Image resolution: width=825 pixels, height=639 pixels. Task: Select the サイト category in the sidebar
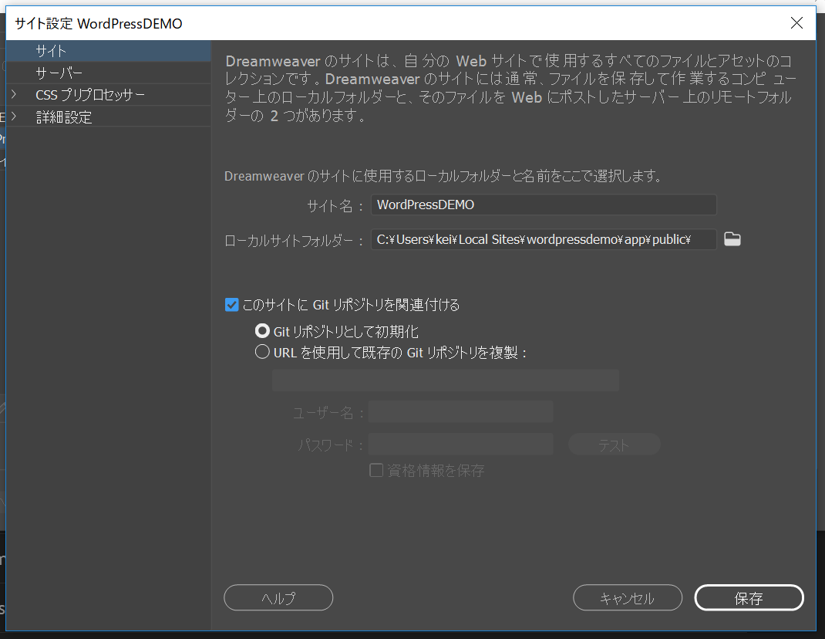pyautogui.click(x=51, y=51)
